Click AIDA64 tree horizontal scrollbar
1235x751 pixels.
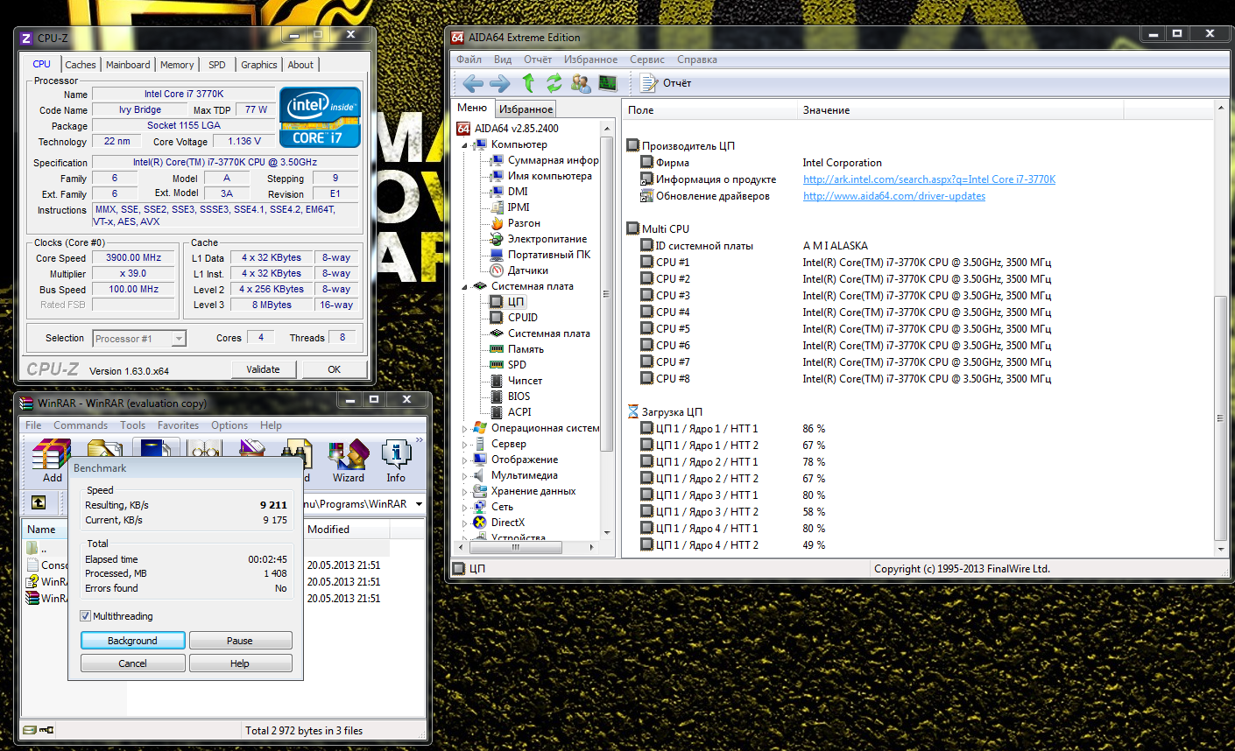(x=515, y=547)
